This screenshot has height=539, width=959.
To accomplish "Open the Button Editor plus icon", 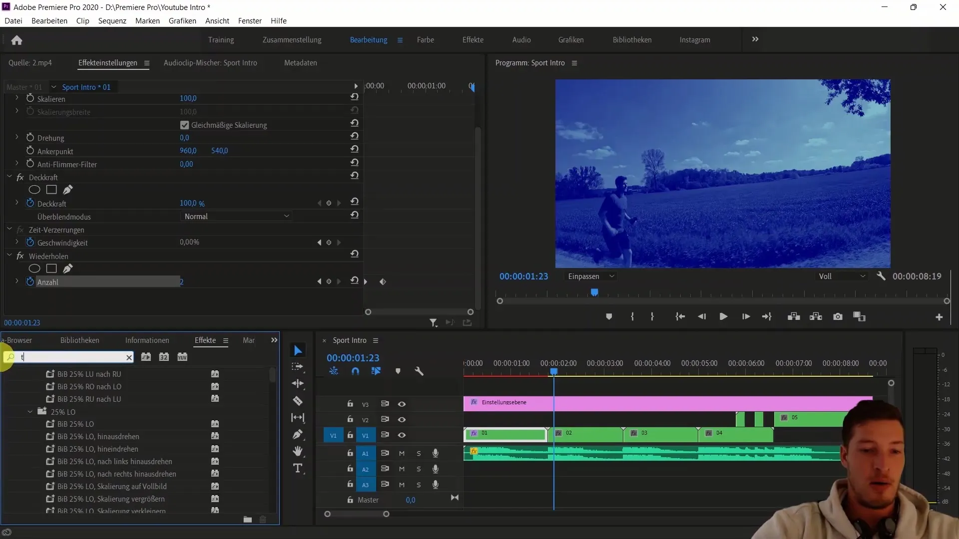I will click(x=939, y=317).
